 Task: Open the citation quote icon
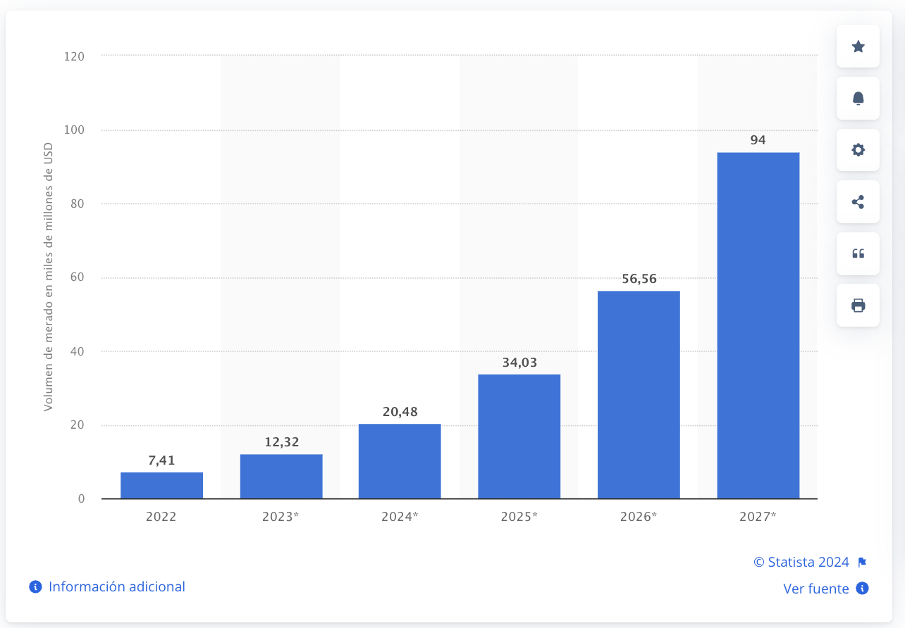point(858,253)
